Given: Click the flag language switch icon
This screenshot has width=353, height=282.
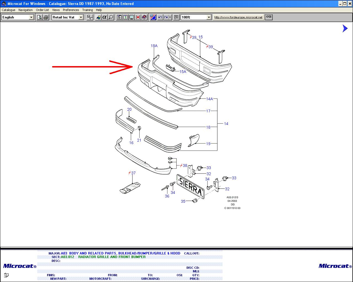Looking at the screenshot, I should click(153, 17).
